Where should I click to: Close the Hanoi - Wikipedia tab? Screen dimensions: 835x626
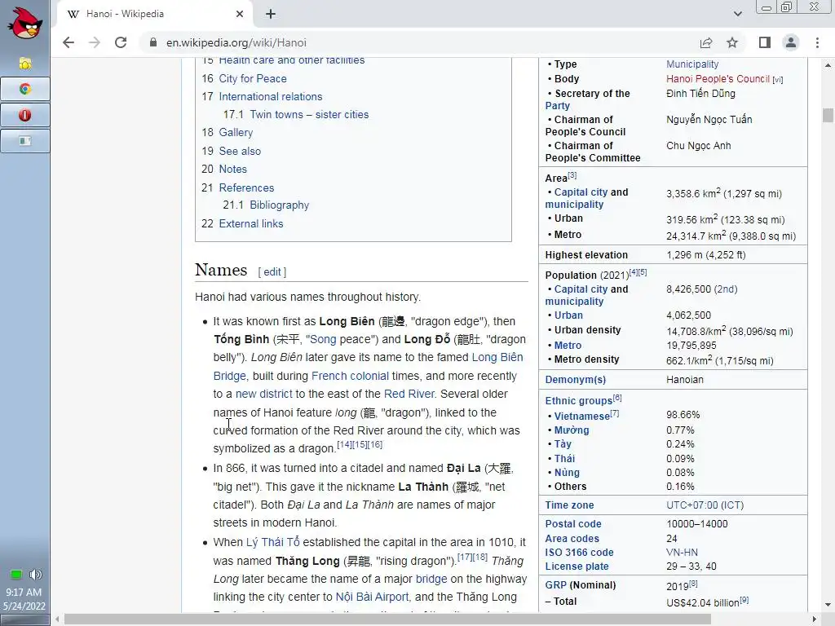tap(240, 14)
